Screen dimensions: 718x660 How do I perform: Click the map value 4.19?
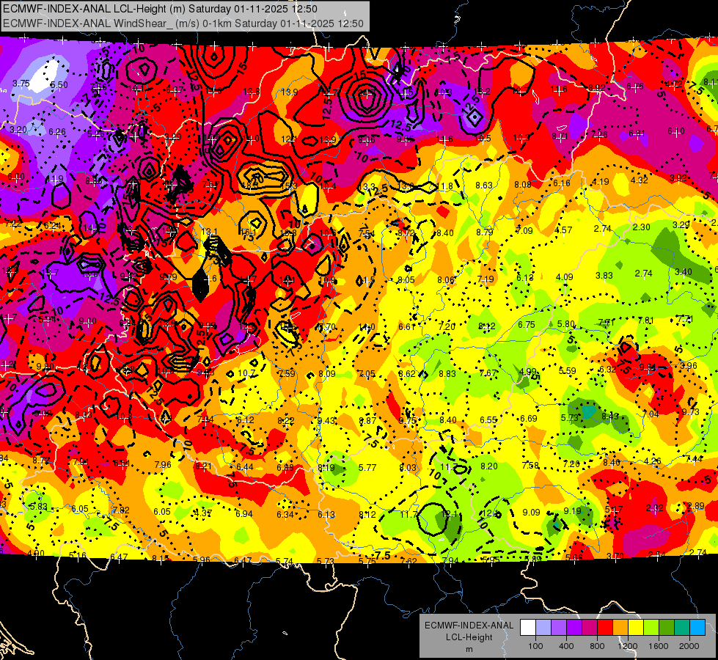(x=601, y=181)
